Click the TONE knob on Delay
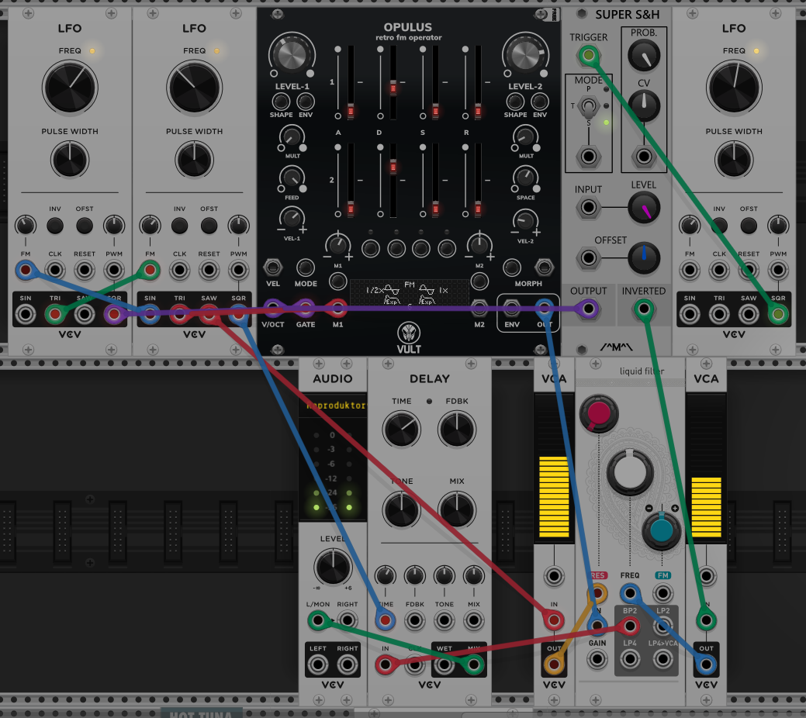Screen dimensions: 806x718 coord(402,509)
